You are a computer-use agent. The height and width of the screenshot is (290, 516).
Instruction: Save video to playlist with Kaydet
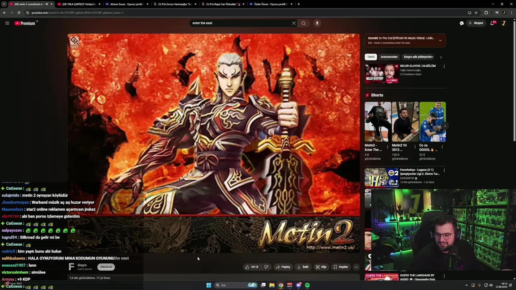(341, 267)
